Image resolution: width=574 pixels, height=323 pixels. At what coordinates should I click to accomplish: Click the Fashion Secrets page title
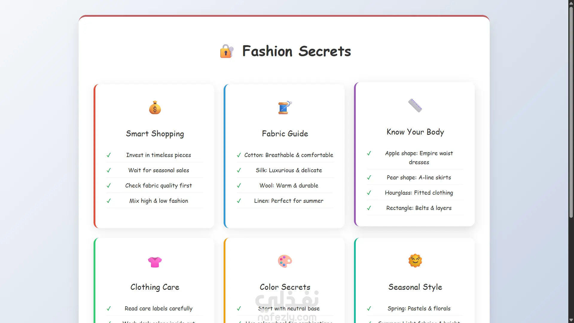pyautogui.click(x=296, y=51)
